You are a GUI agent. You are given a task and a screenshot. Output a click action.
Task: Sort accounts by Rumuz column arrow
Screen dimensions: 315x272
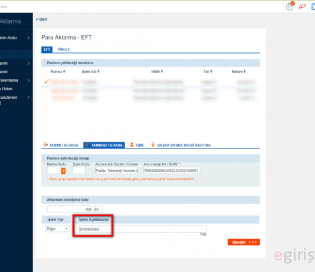pyautogui.click(x=64, y=71)
